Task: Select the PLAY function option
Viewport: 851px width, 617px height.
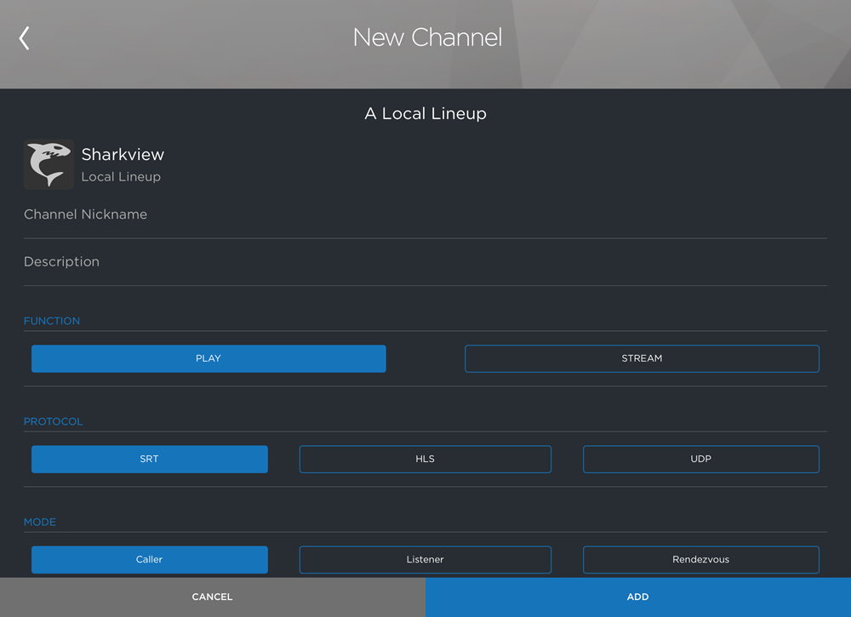Action: 208,358
